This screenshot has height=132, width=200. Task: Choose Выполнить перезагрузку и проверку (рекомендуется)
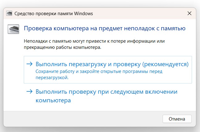[x=108, y=70]
